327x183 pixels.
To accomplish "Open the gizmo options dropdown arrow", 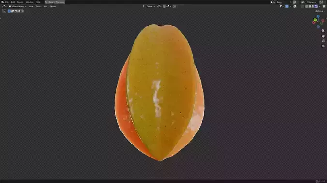I will pyautogui.click(x=290, y=6).
